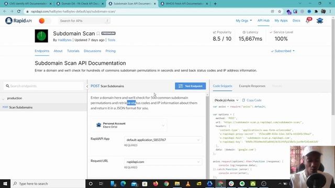Open the Tutorials tab
The height and width of the screenshot is (188, 335).
tap(73, 51)
